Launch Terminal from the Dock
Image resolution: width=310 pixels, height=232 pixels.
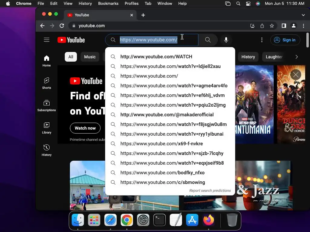click(x=160, y=220)
